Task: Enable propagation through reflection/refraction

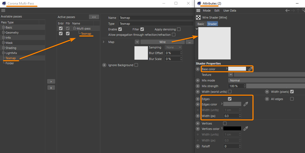Action: pos(174,35)
